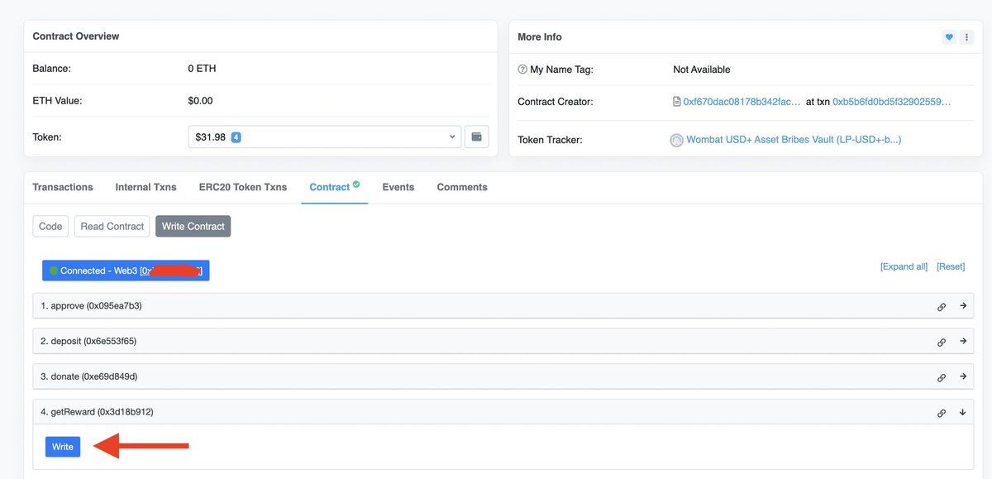Click the $0.00 ETH Value text
This screenshot has width=992, height=479.
(200, 101)
